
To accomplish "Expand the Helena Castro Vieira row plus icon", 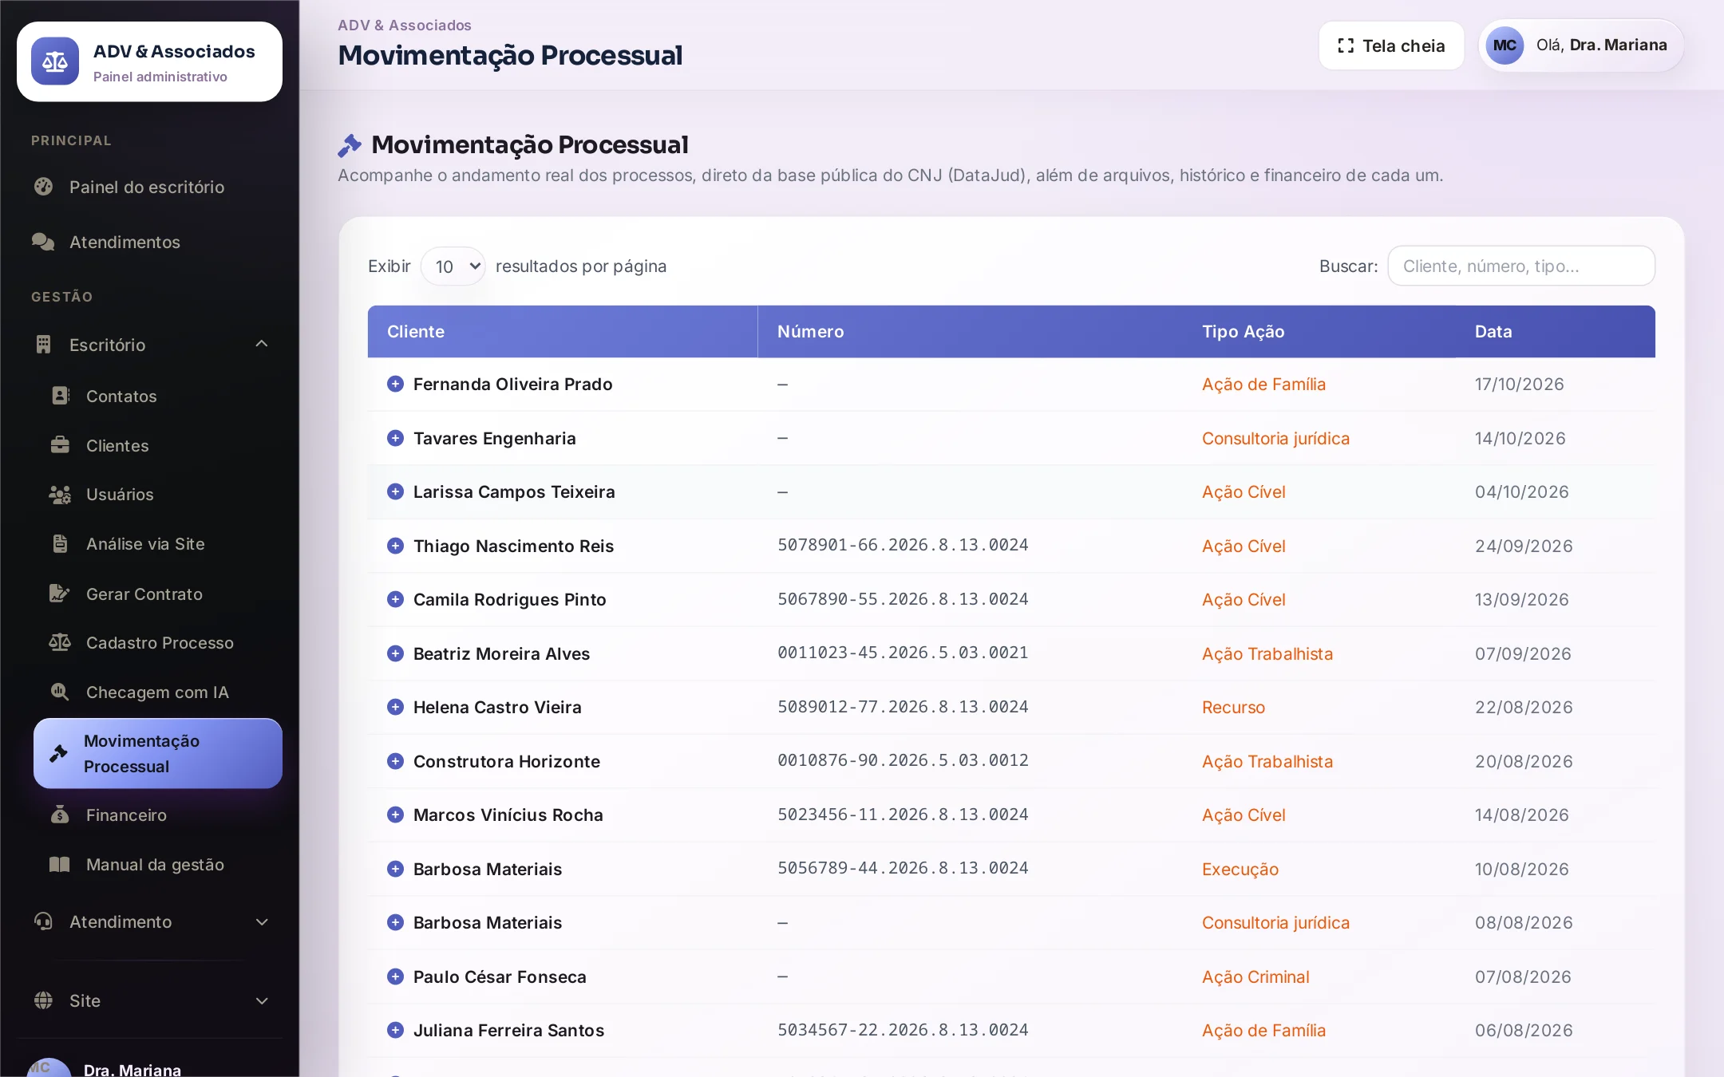I will 395,707.
